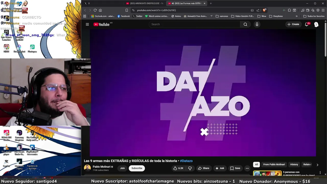Close the Las 9 armas más tab
This screenshot has width=327, height=184.
[204, 3]
